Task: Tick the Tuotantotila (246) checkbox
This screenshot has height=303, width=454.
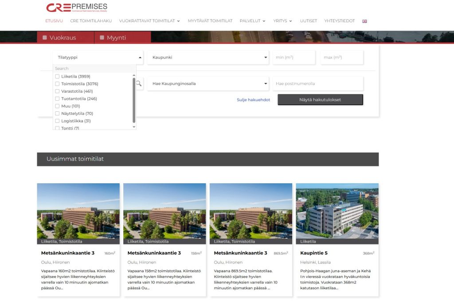Action: (57, 99)
